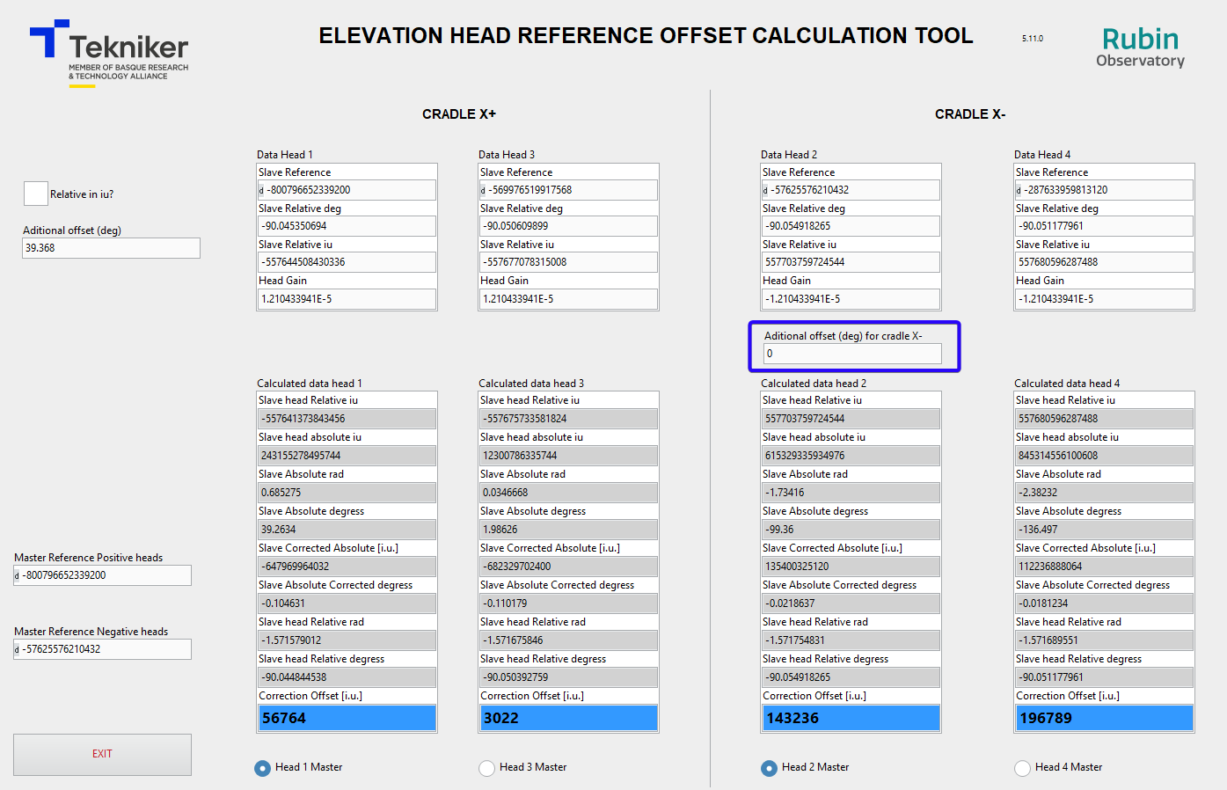This screenshot has height=790, width=1227.
Task: Click Data Head 1 Slave Relative iu field
Action: 347,262
